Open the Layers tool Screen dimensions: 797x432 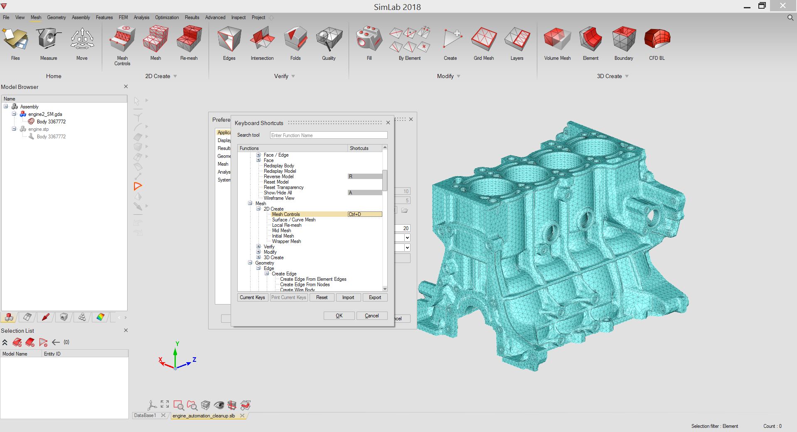517,44
